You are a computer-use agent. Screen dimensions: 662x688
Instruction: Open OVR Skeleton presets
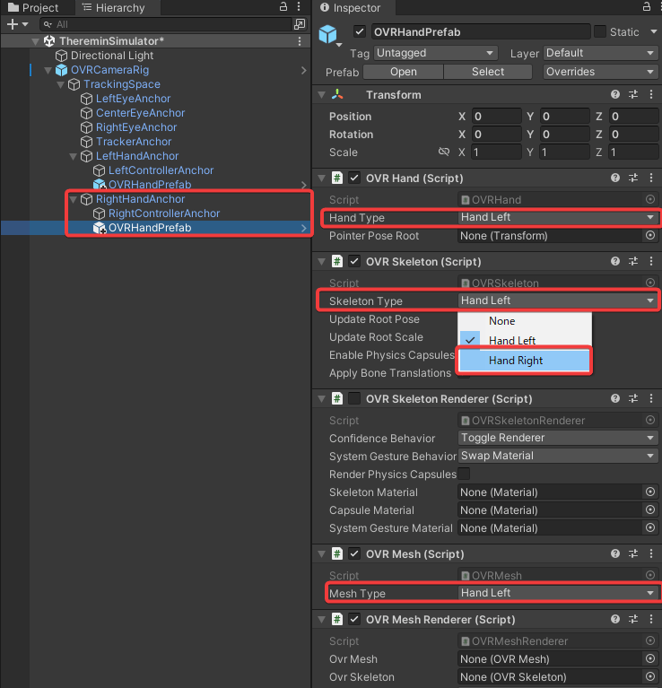pos(633,262)
